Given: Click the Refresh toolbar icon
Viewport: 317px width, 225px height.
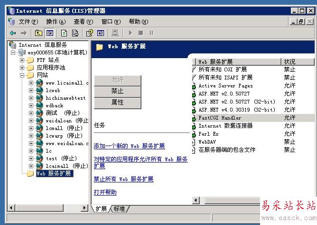Looking at the screenshot, I should [64, 33].
